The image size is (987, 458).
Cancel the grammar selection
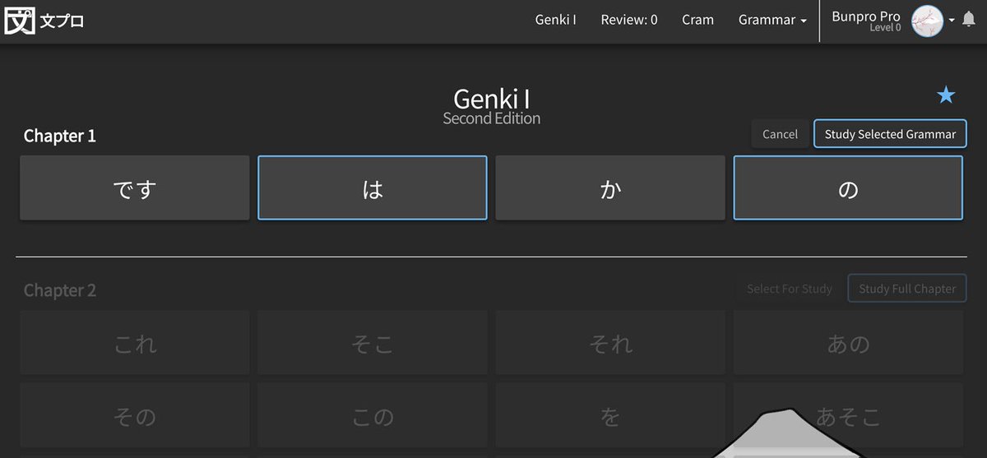tap(780, 134)
